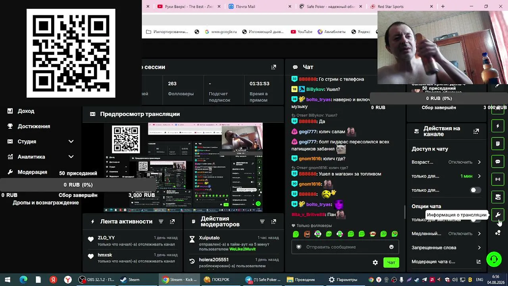Open Запрещенные слова settings

click(446, 247)
